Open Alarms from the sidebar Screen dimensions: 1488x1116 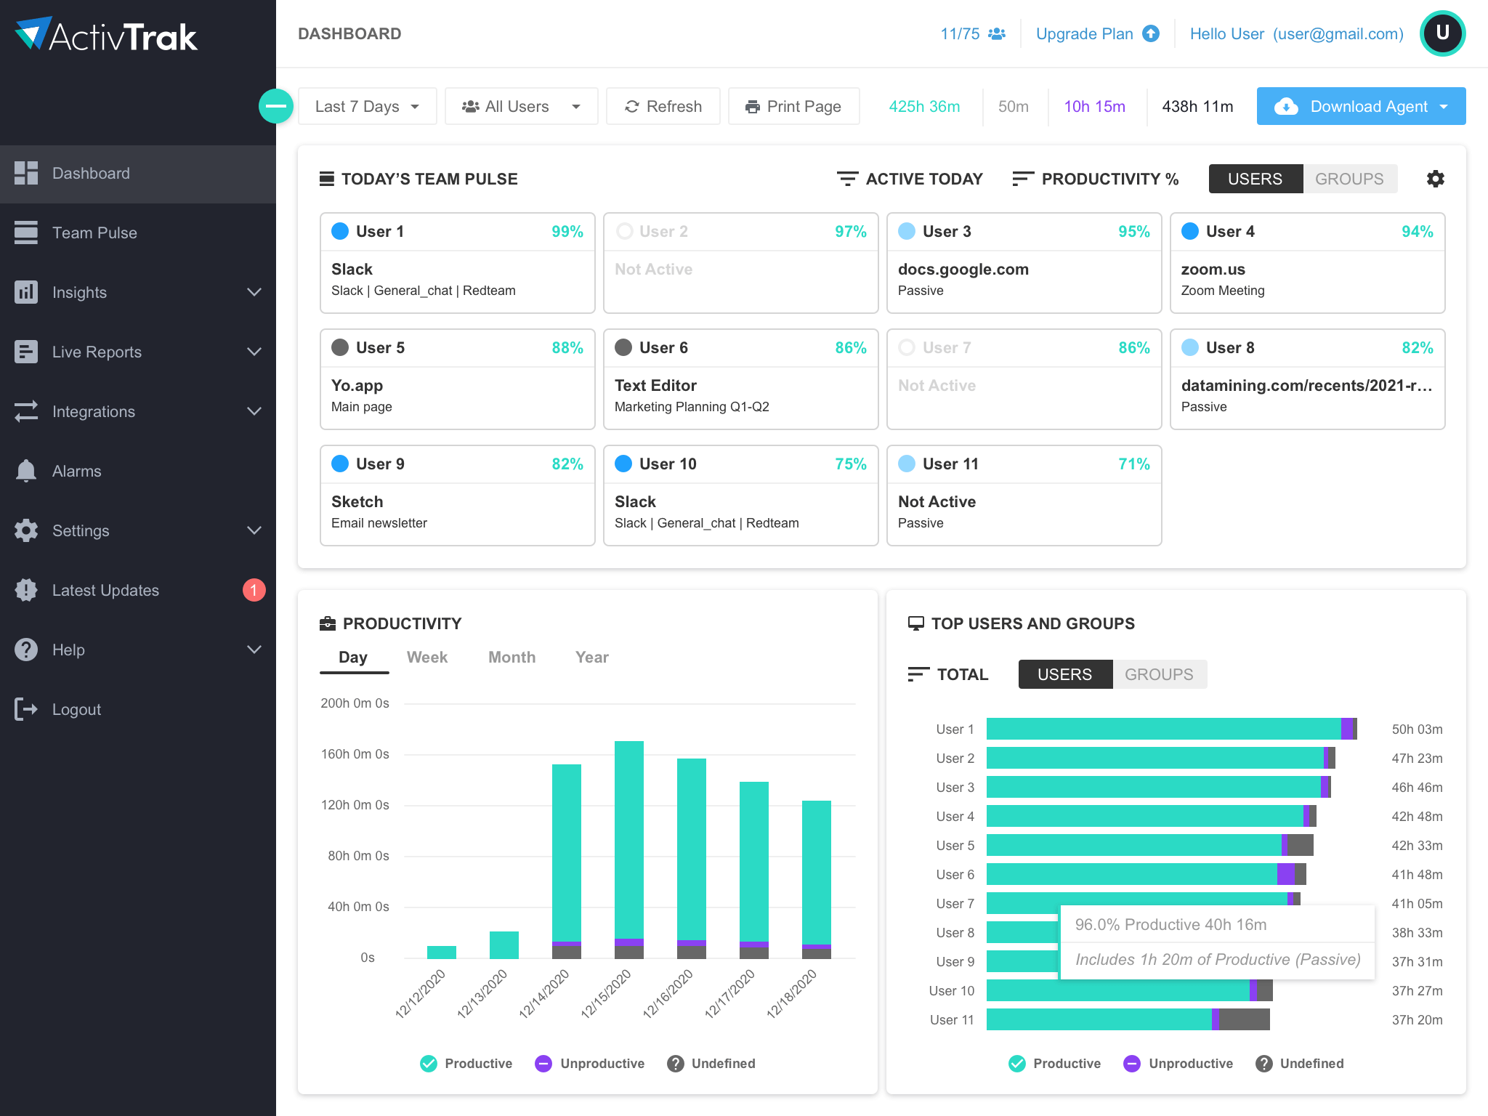76,471
